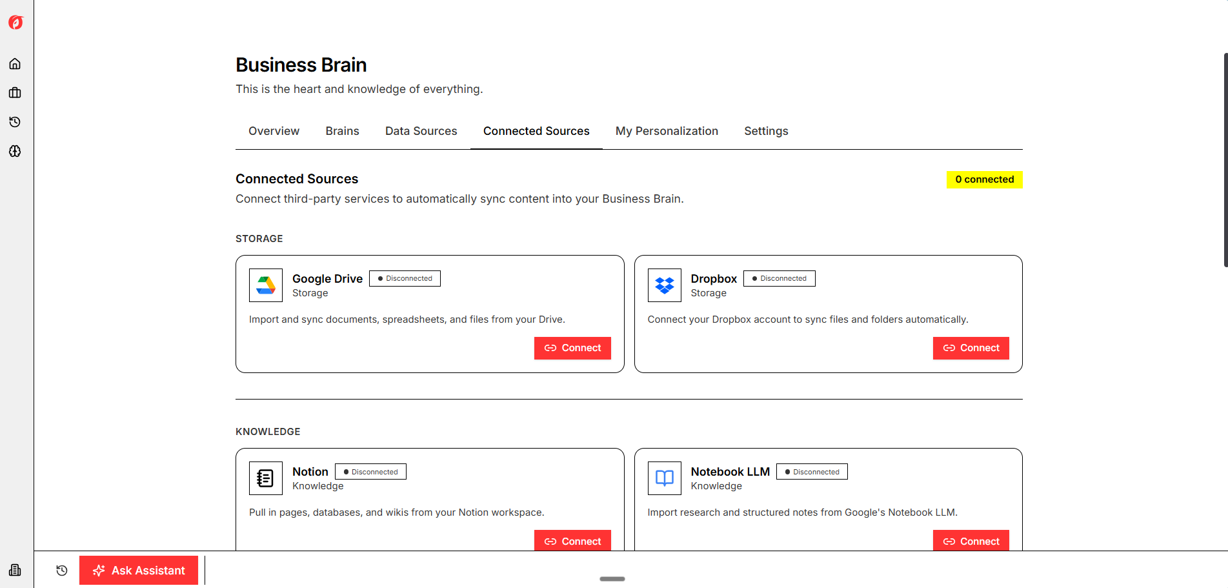The height and width of the screenshot is (588, 1228).
Task: Switch to the Overview tab
Action: click(x=274, y=131)
